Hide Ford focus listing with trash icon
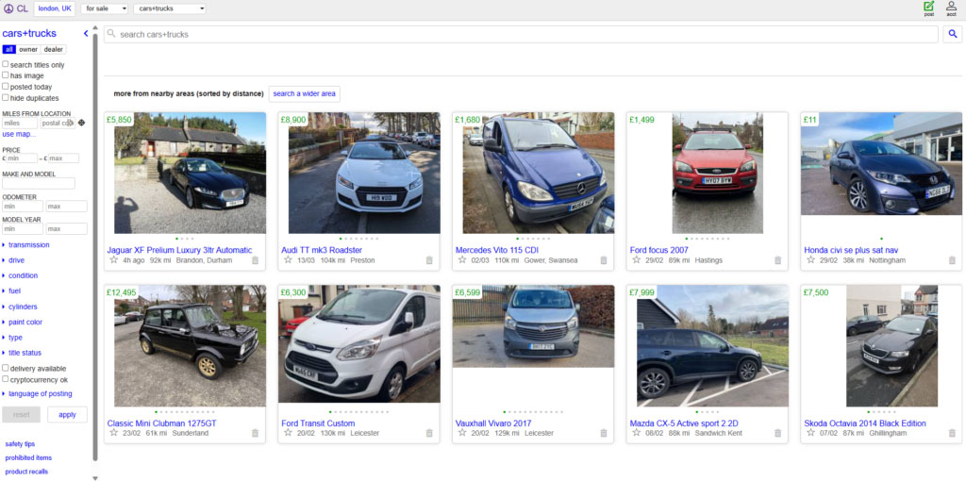Screen dimensions: 966x481 tap(777, 260)
